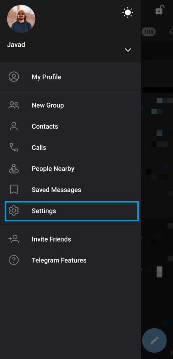Click the Contacts person icon
The height and width of the screenshot is (359, 173).
coord(14,126)
